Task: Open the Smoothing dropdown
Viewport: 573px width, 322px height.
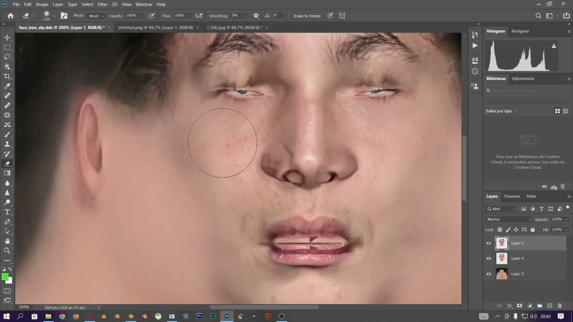Action: (246, 16)
